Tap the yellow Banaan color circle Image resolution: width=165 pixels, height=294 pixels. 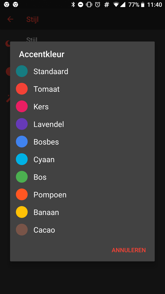click(22, 212)
